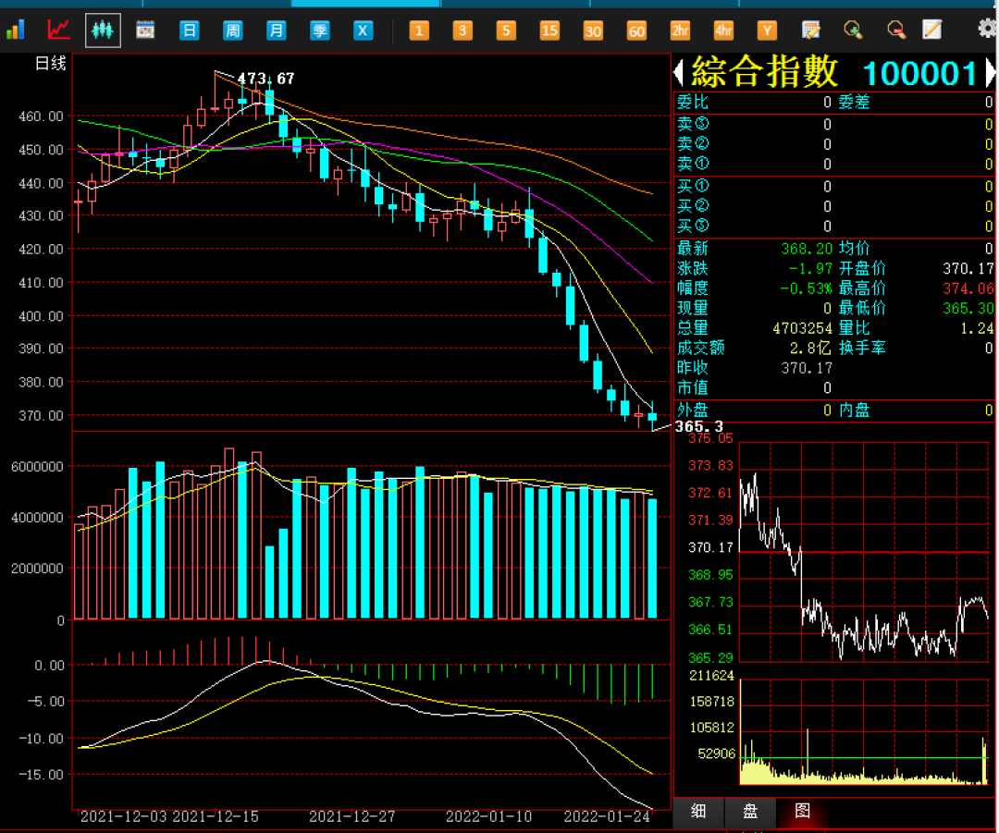
Task: Click the 2021-12-27 date axis label
Action: [x=351, y=816]
